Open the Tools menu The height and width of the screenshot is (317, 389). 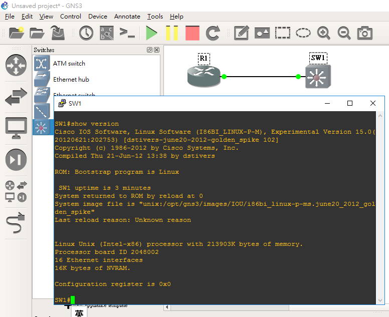point(155,17)
